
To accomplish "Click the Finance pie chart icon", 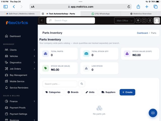I will (x=6, y=101).
